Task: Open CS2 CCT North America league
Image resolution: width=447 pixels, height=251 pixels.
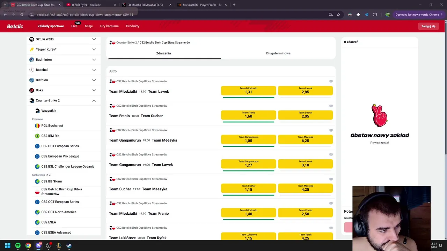Action: point(59,212)
